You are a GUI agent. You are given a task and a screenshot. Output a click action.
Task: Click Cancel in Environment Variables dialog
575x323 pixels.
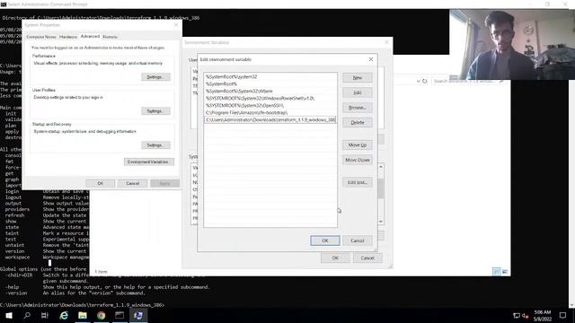coord(367,258)
